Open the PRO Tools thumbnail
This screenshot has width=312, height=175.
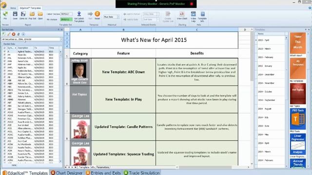point(298,119)
